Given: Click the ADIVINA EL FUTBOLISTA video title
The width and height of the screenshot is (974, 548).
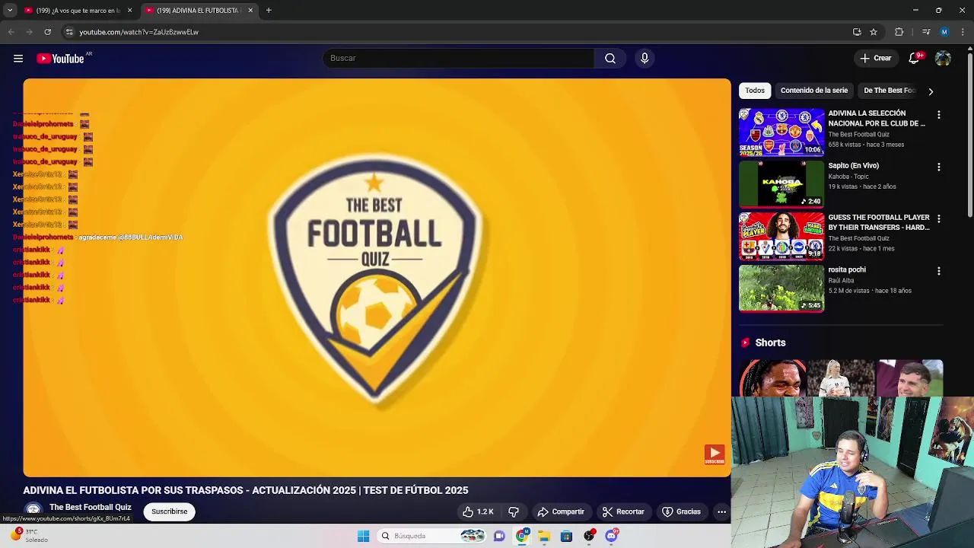Looking at the screenshot, I should pyautogui.click(x=246, y=490).
